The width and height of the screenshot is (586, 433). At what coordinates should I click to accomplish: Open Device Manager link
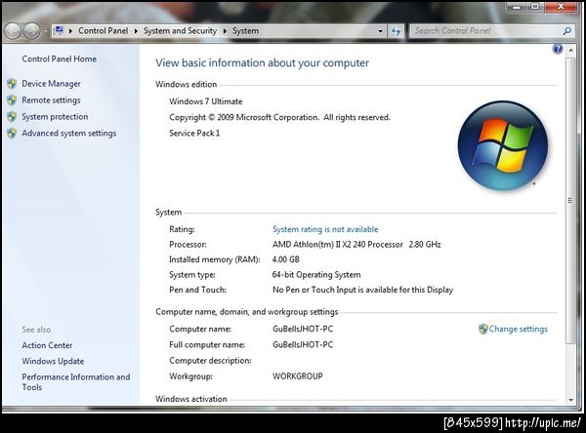[x=51, y=84]
